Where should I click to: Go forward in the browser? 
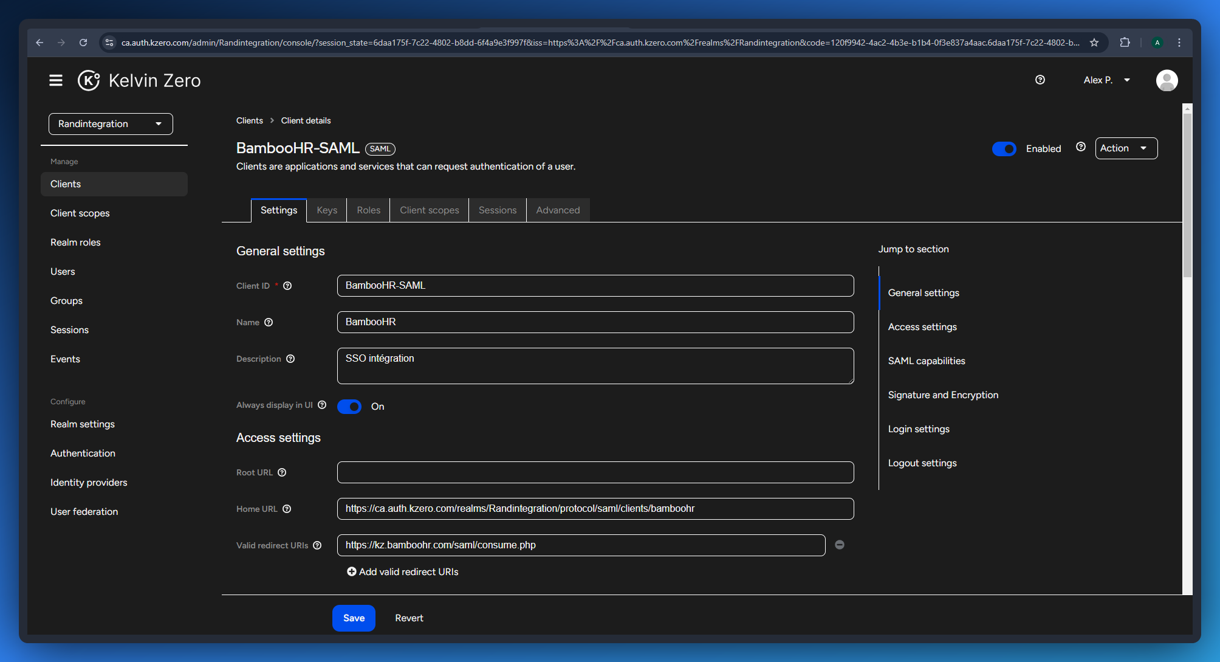(61, 43)
